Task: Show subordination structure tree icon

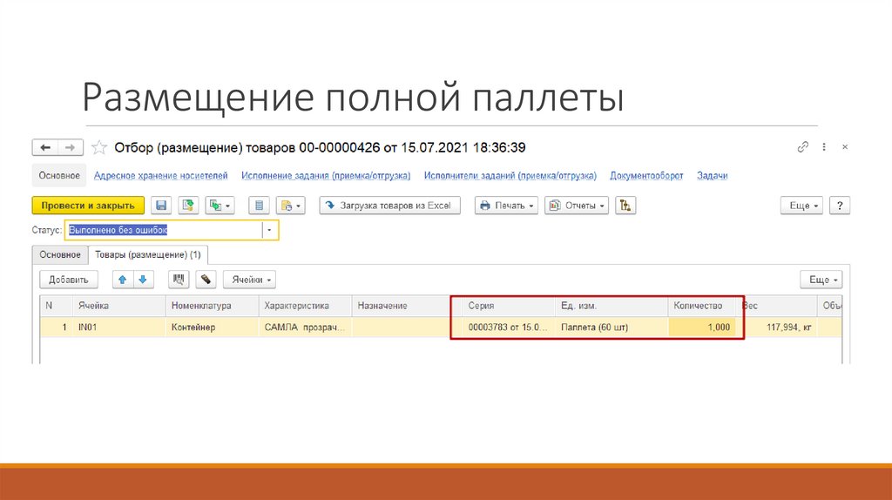Action: [x=625, y=206]
